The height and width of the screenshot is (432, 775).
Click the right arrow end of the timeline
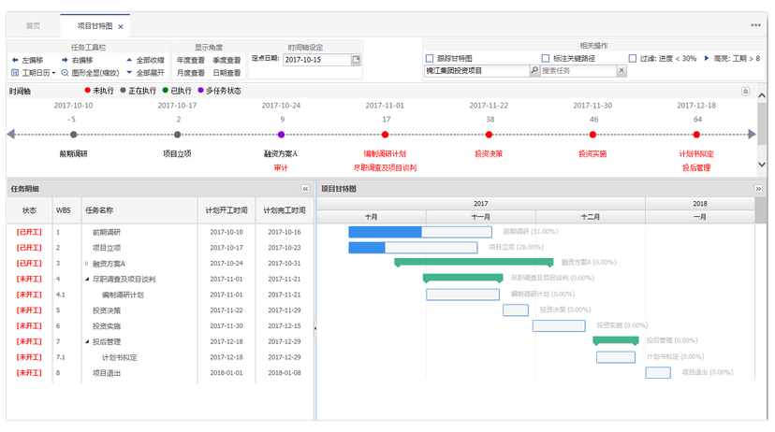752,135
